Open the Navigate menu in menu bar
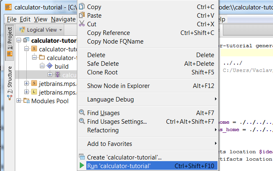This screenshot has height=171, width=273. click(63, 19)
